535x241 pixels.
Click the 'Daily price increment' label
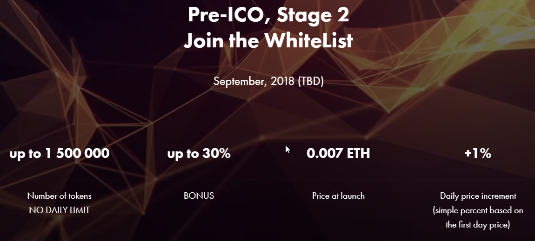[x=478, y=196]
